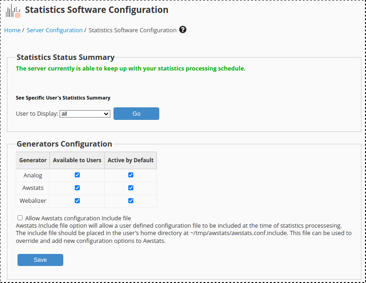Toggle Awstats Active by Default checkbox
Viewport: 366px width, 283px height.
[131, 188]
